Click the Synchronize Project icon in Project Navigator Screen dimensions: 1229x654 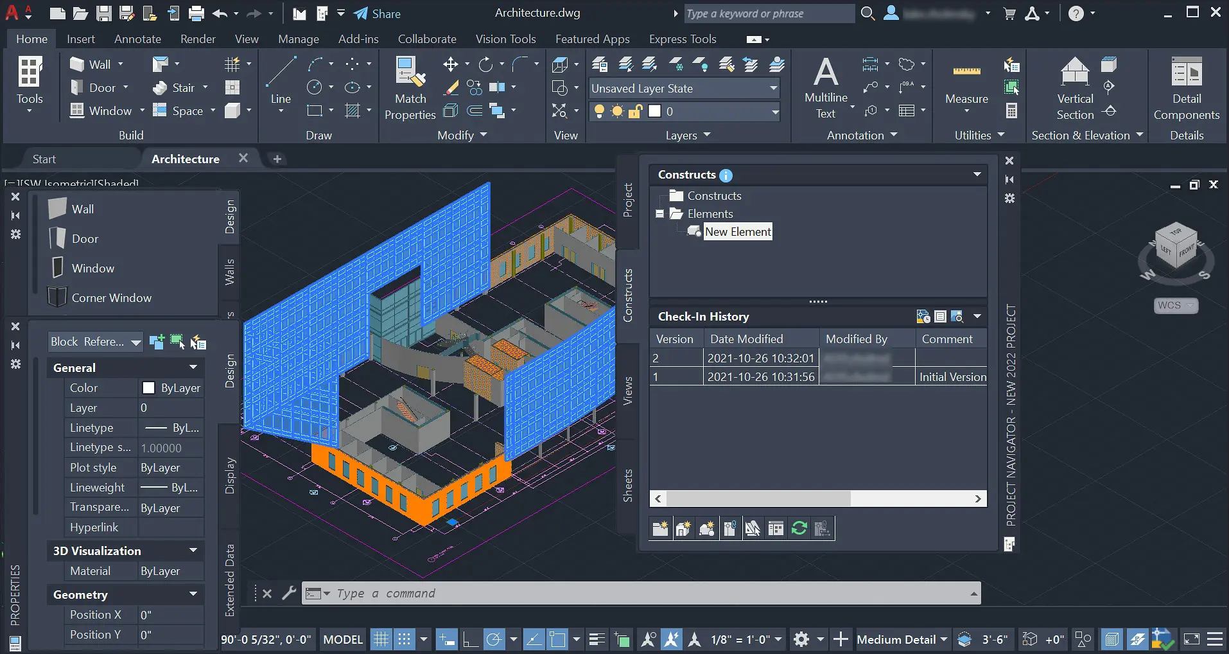pos(799,528)
